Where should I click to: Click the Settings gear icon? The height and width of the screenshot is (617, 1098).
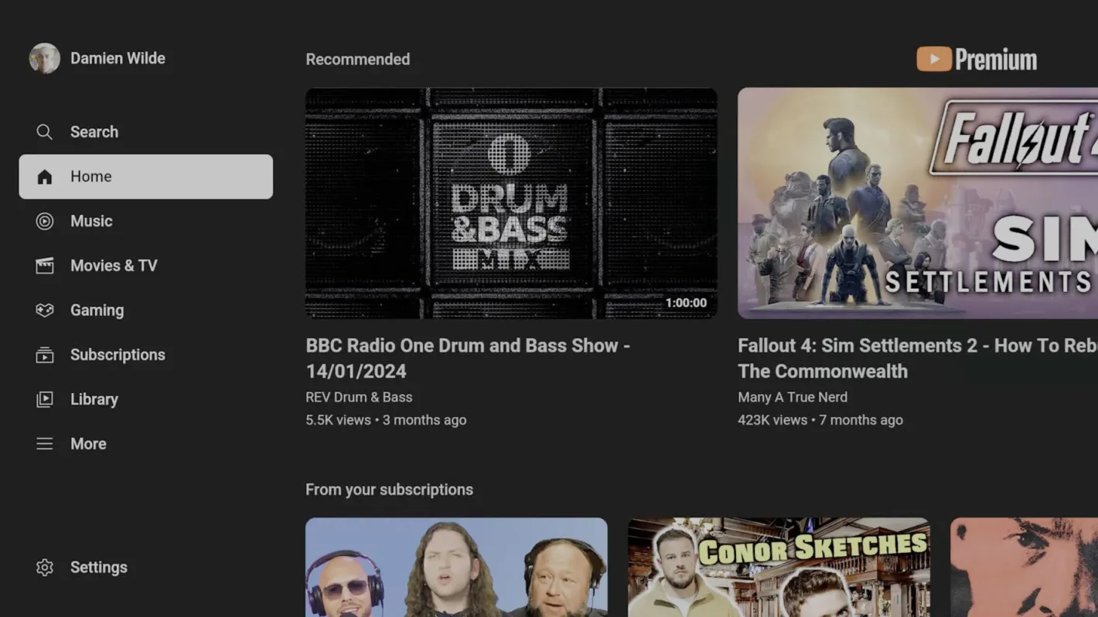45,568
